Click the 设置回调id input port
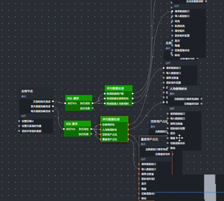 19,121
